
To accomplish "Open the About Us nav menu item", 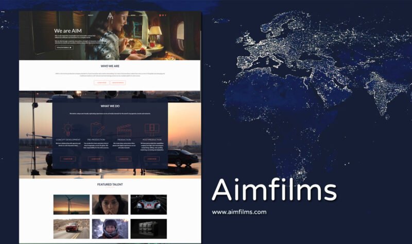I will (x=91, y=15).
